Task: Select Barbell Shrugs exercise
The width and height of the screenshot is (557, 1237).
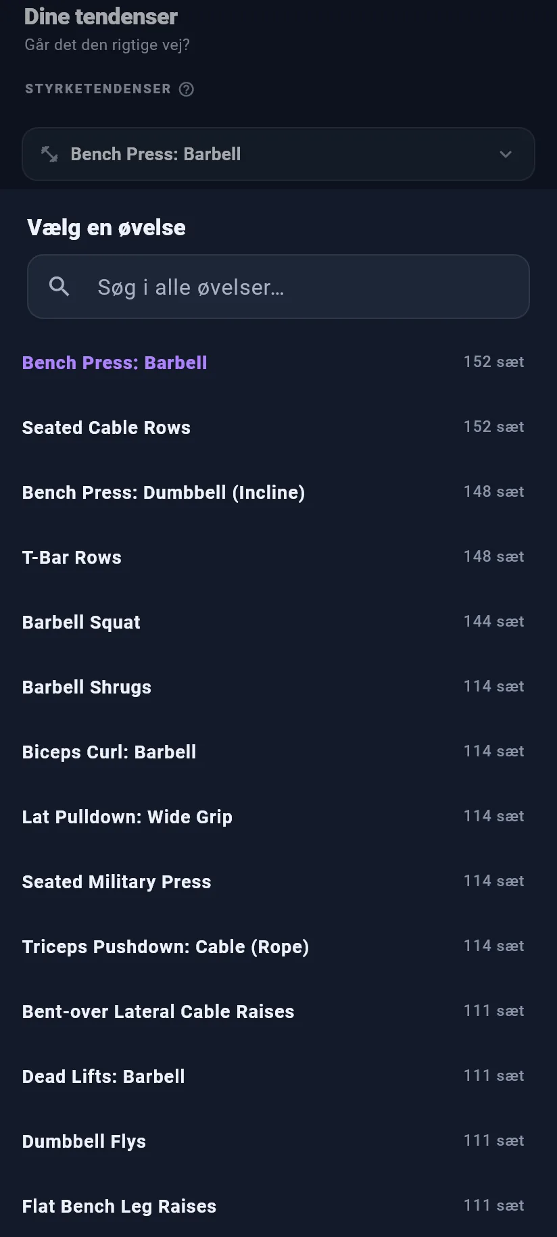Action: 278,687
